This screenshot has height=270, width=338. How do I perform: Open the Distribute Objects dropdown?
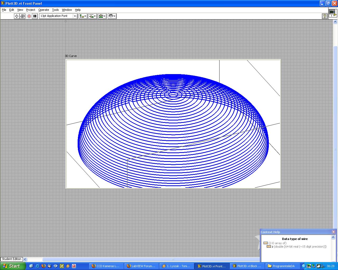[x=92, y=16]
